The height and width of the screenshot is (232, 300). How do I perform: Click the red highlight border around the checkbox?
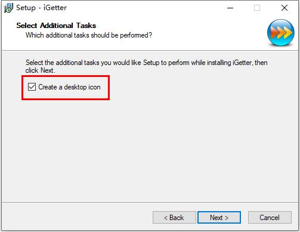click(66, 76)
